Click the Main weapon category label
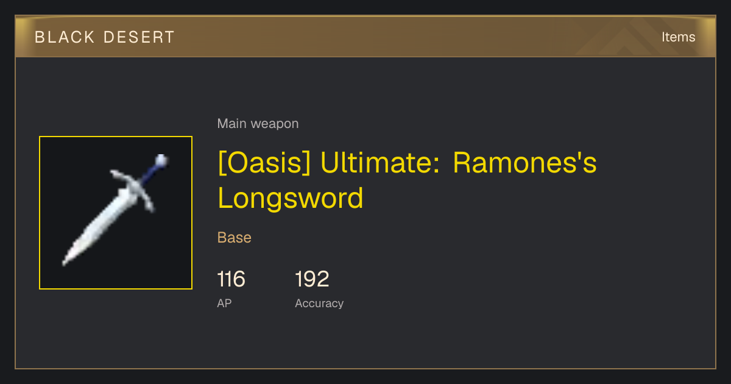Image resolution: width=731 pixels, height=384 pixels. pyautogui.click(x=258, y=124)
